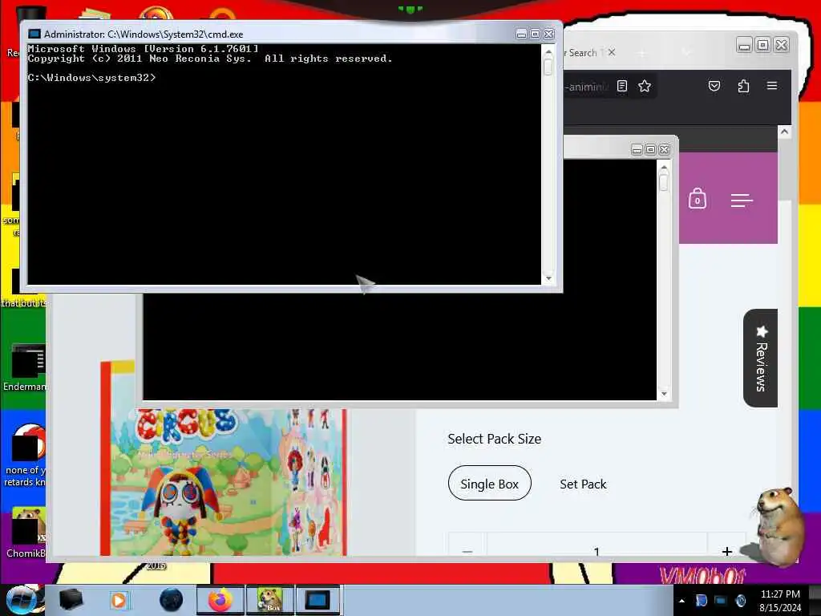Increase quantity with the plus button
Screen dimensions: 821x616
pyautogui.click(x=726, y=550)
